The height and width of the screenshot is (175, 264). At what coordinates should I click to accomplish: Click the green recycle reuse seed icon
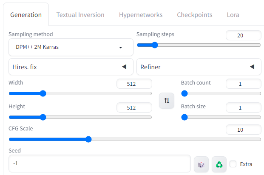tap(219, 164)
